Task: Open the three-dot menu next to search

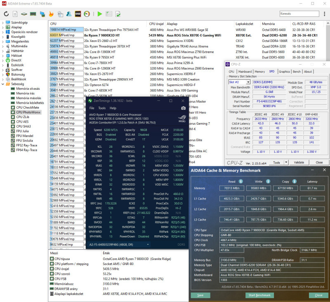Action: pos(324,14)
